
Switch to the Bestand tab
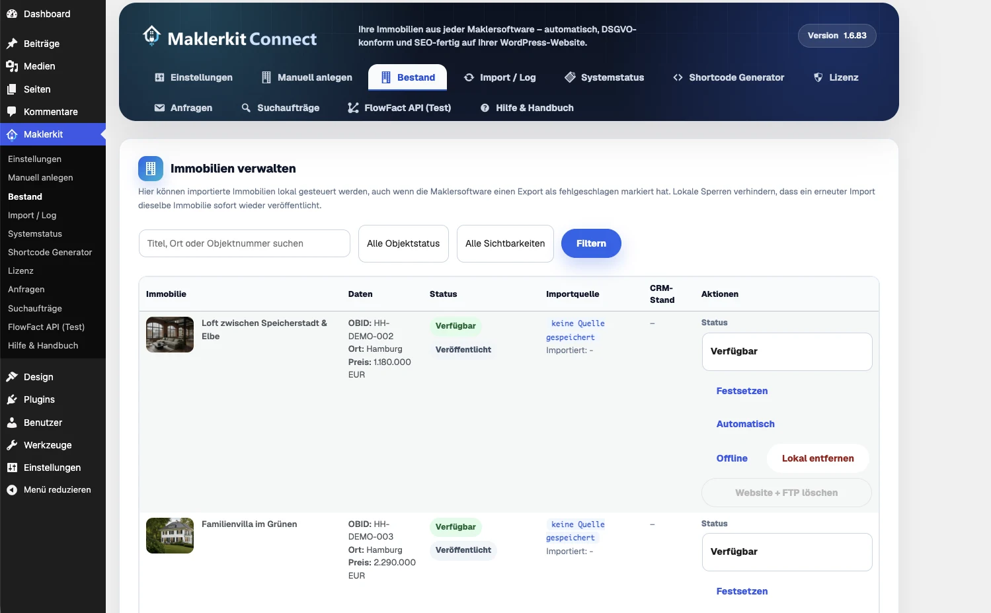407,77
